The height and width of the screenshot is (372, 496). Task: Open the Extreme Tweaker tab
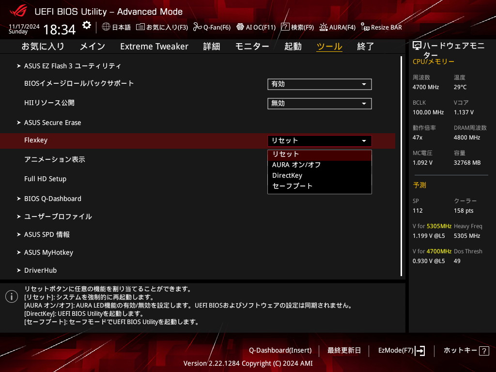pos(154,46)
